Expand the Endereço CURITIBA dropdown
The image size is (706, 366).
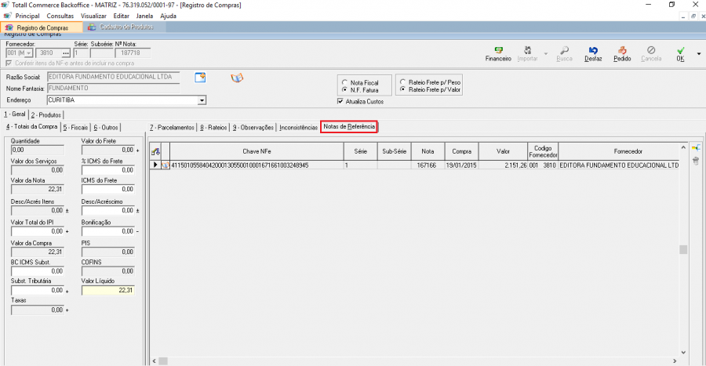coord(202,100)
